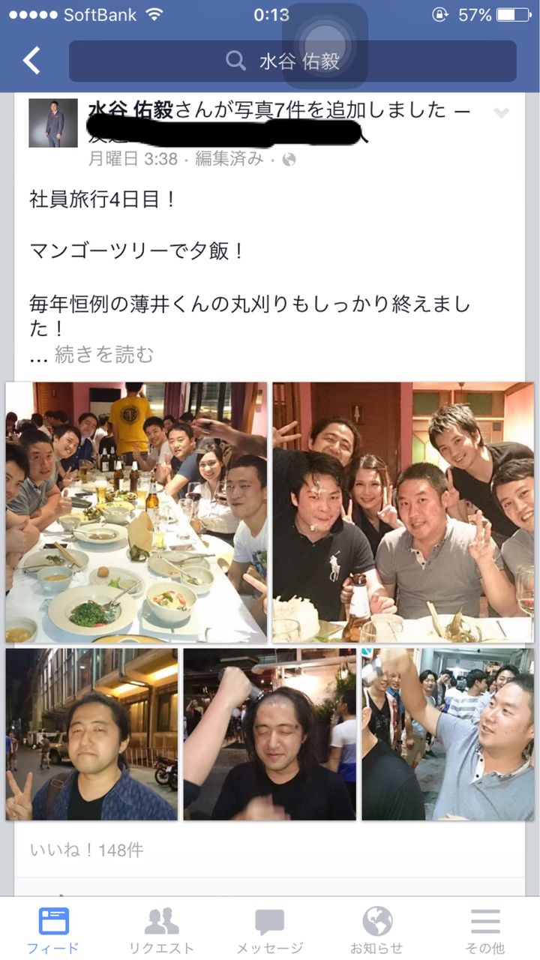
Task: Tap the back arrow in header
Action: click(31, 61)
